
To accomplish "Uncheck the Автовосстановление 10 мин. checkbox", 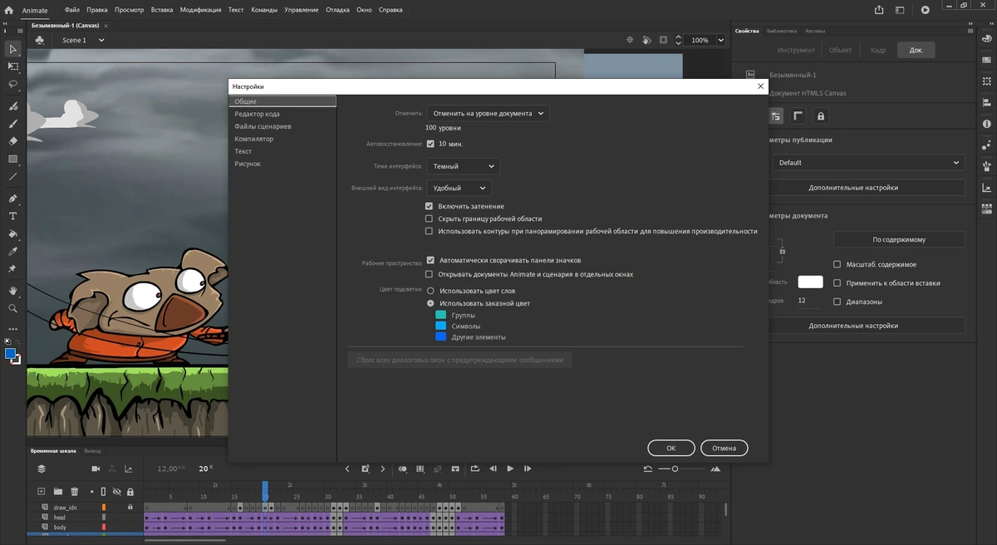I will (x=430, y=144).
